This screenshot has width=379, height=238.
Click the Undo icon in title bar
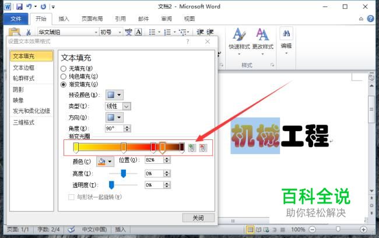coord(29,6)
